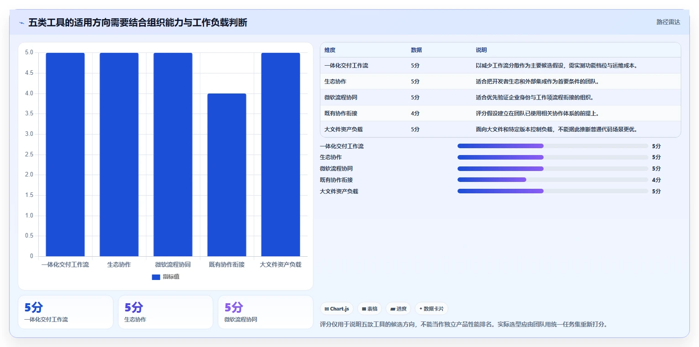This screenshot has height=347, width=699.
Task: Click the 路径雷达 tag in header
Action: 668,22
